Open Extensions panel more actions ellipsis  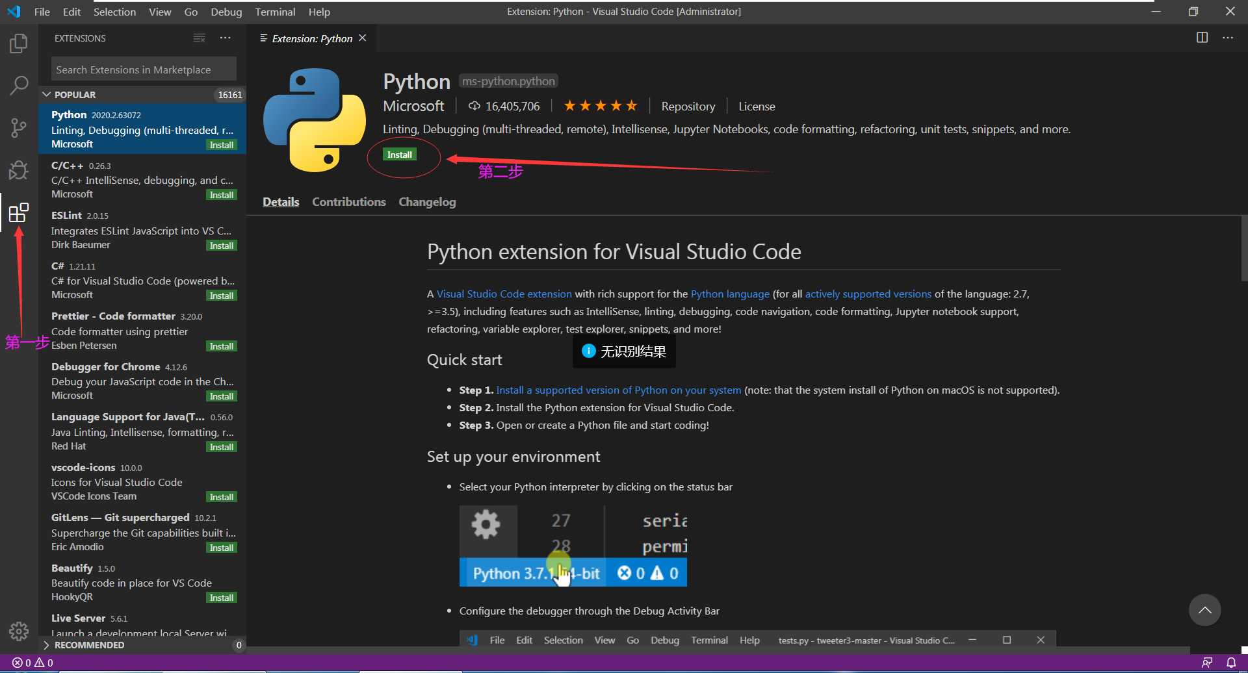point(225,38)
